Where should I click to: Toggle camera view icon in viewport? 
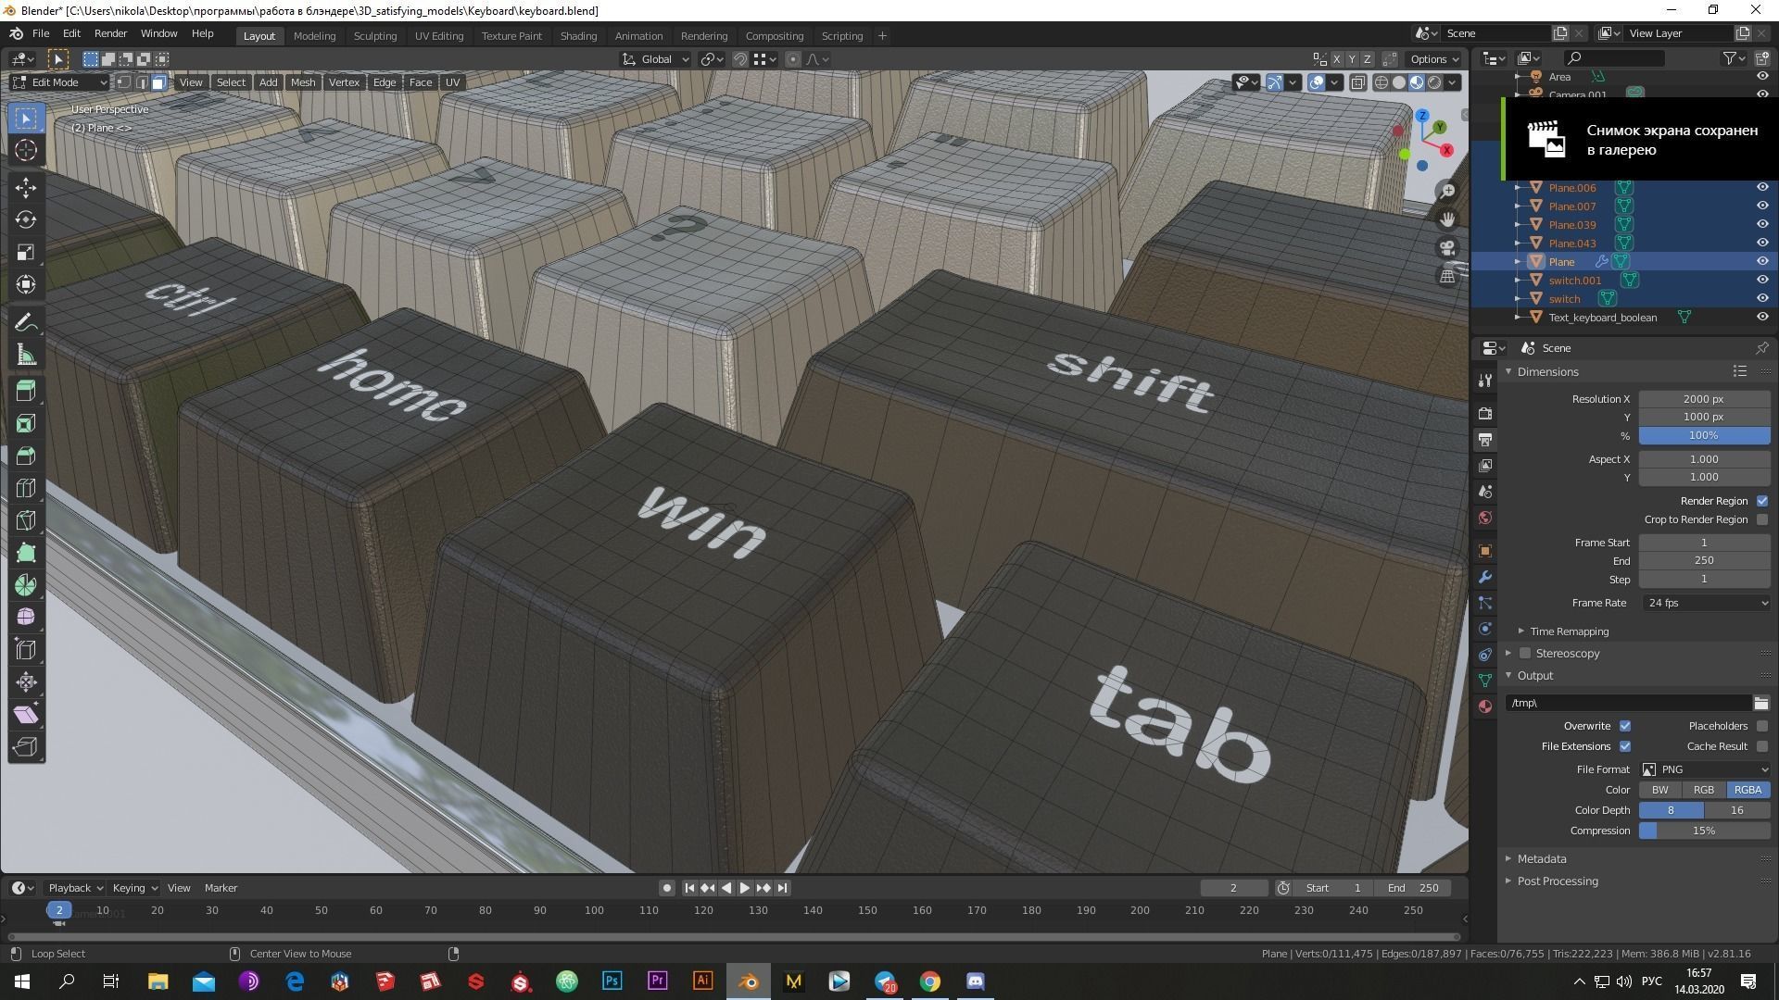[1447, 248]
